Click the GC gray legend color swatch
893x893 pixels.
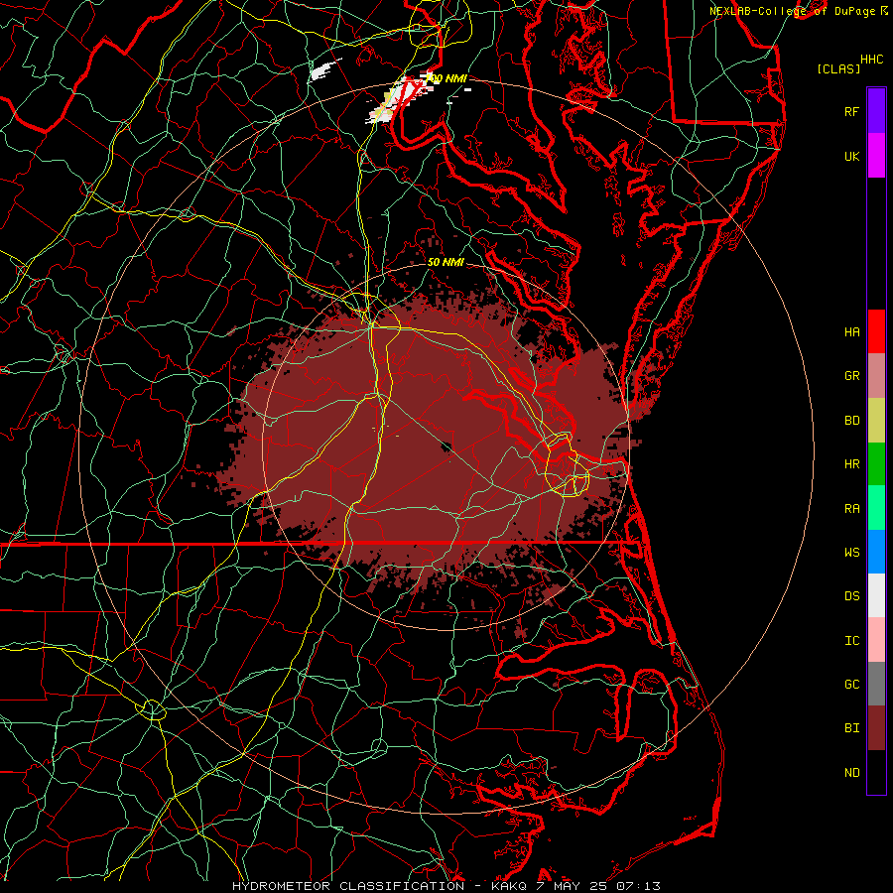click(x=876, y=684)
